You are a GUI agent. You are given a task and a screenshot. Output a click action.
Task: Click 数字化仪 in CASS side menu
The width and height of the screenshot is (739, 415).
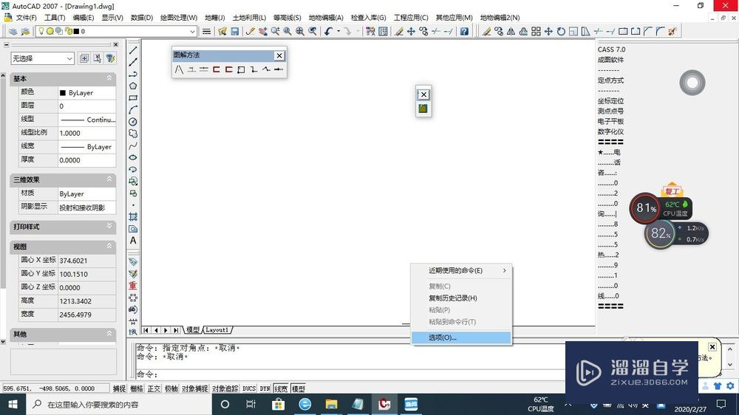pos(611,132)
